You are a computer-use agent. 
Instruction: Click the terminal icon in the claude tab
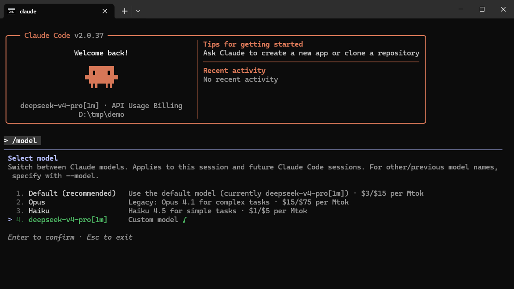pos(12,12)
